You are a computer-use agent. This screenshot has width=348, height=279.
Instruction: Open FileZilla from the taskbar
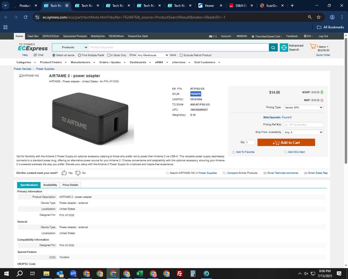click(180, 274)
